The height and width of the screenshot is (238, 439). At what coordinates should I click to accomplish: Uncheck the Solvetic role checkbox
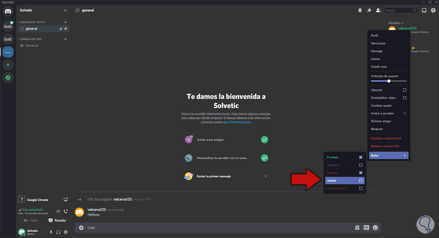(x=361, y=173)
